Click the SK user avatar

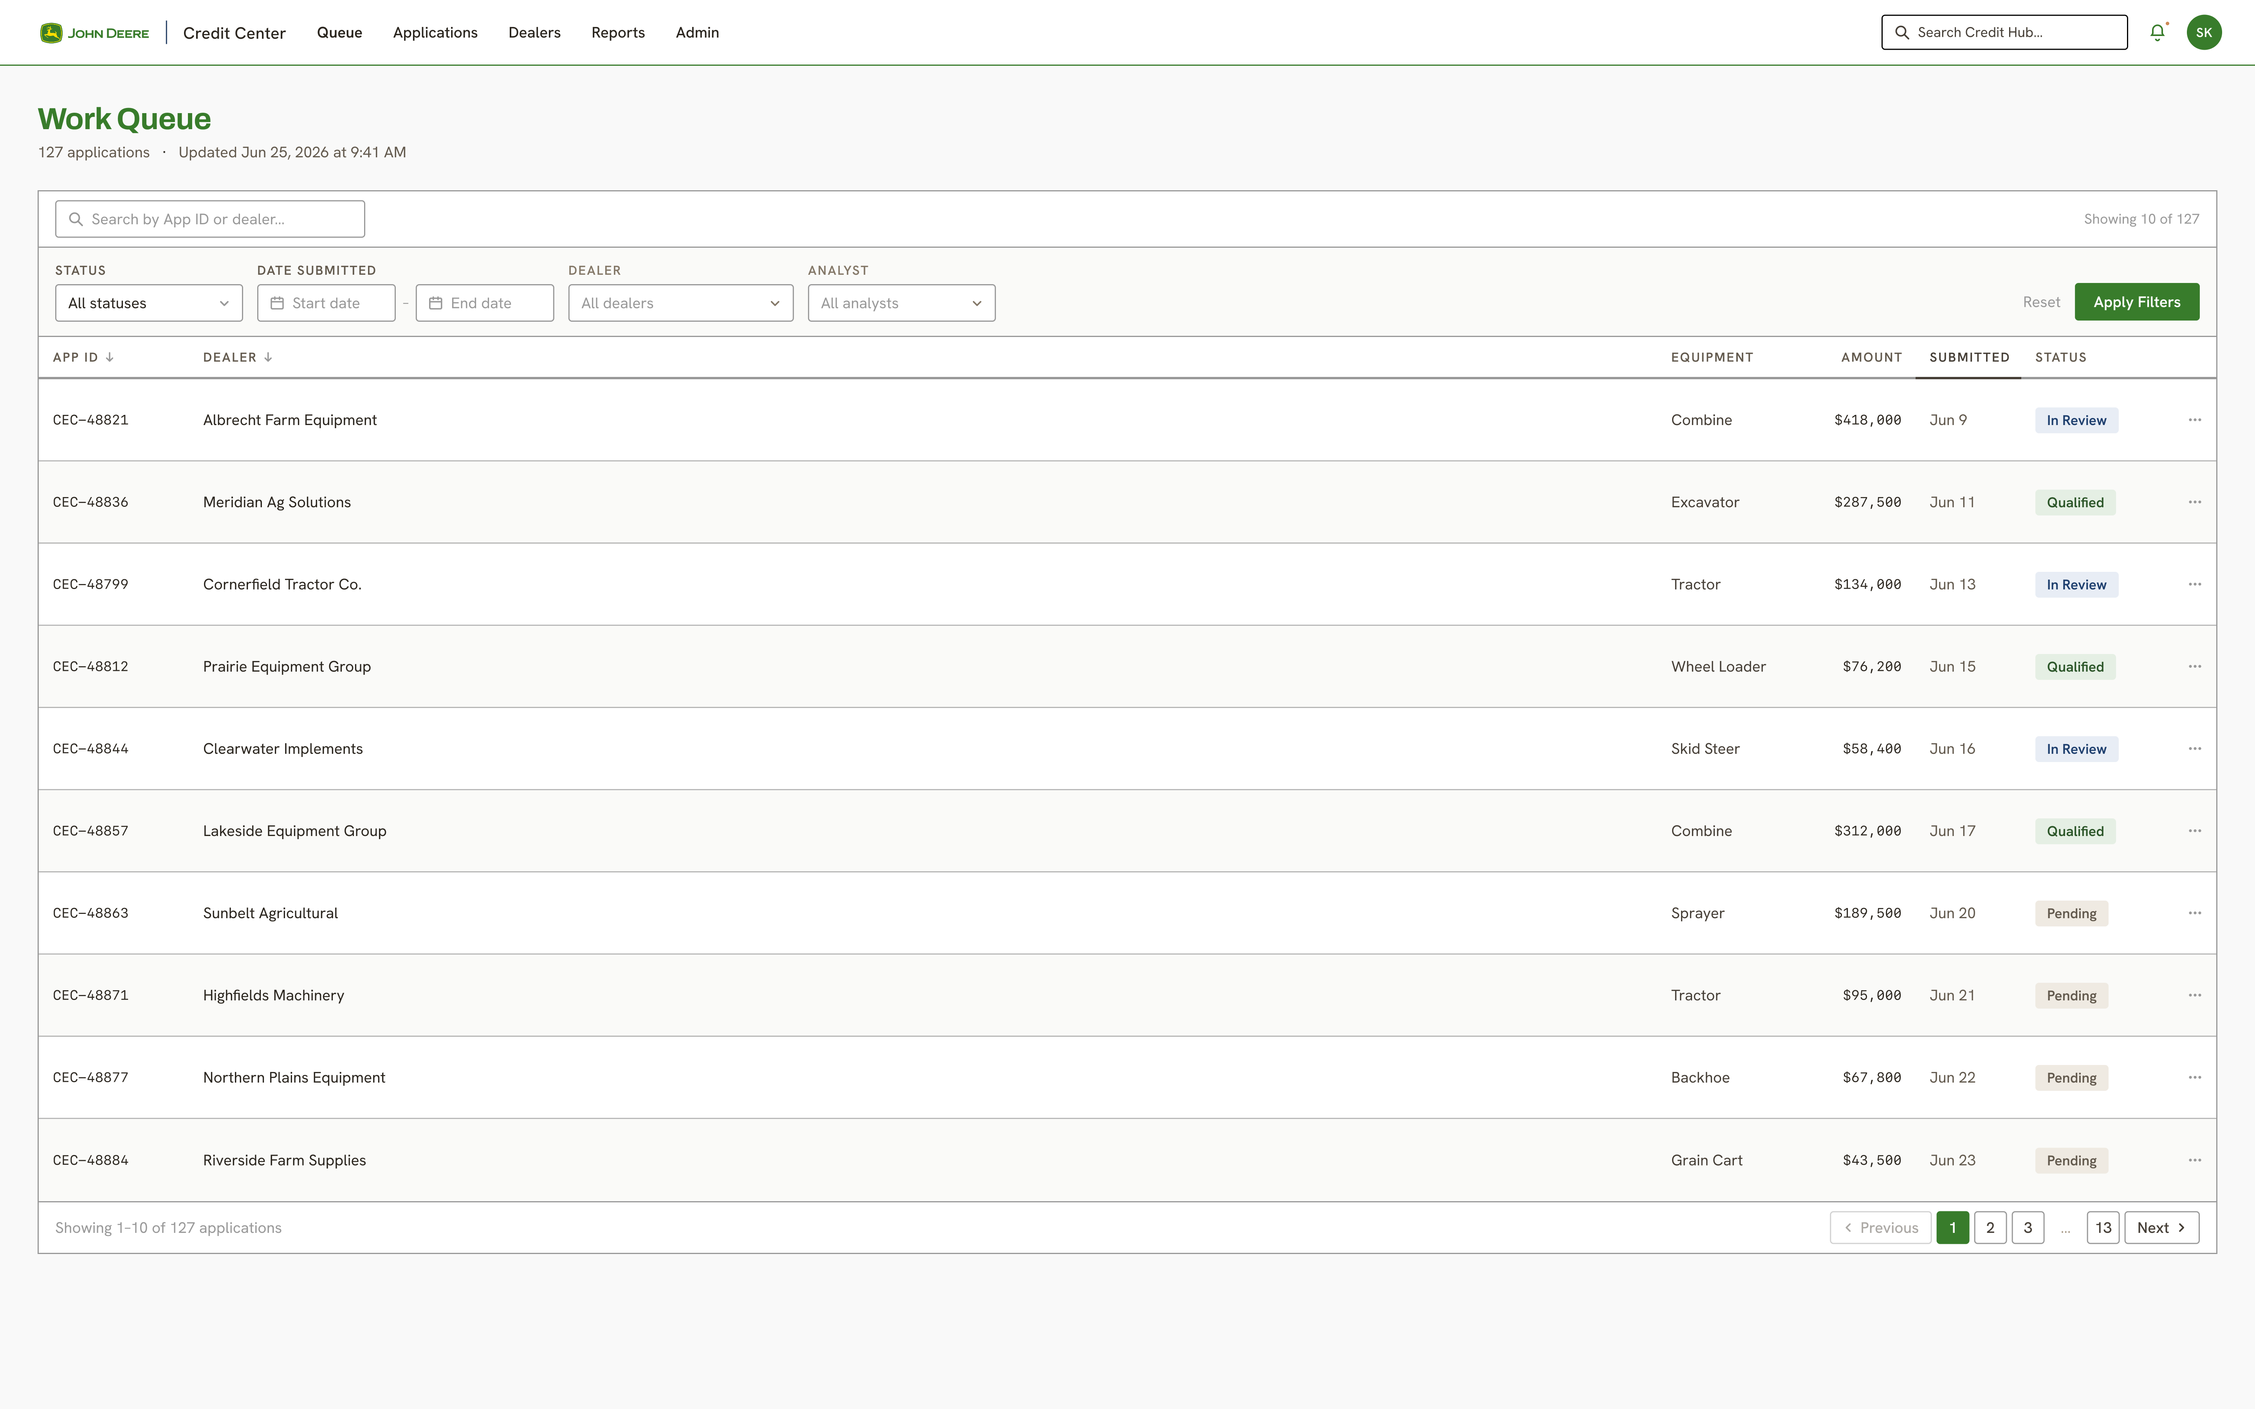(2204, 32)
